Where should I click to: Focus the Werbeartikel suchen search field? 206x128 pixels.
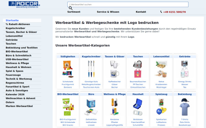[x=128, y=4]
